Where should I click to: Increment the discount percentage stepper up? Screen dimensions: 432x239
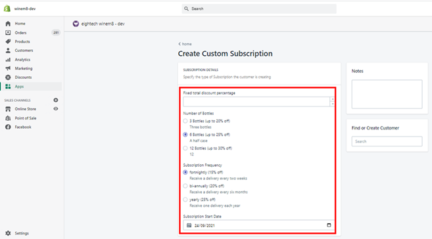(332, 99)
